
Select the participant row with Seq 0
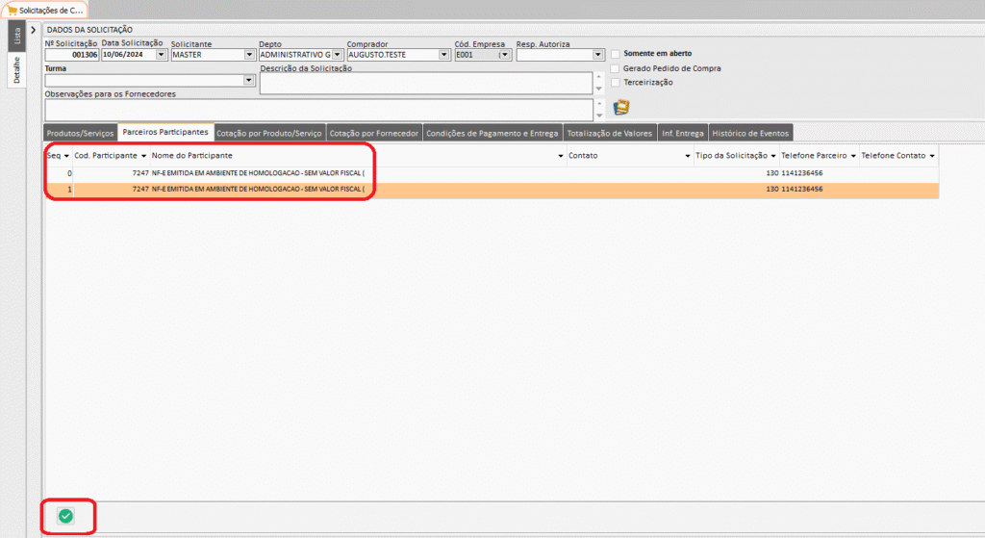492,173
